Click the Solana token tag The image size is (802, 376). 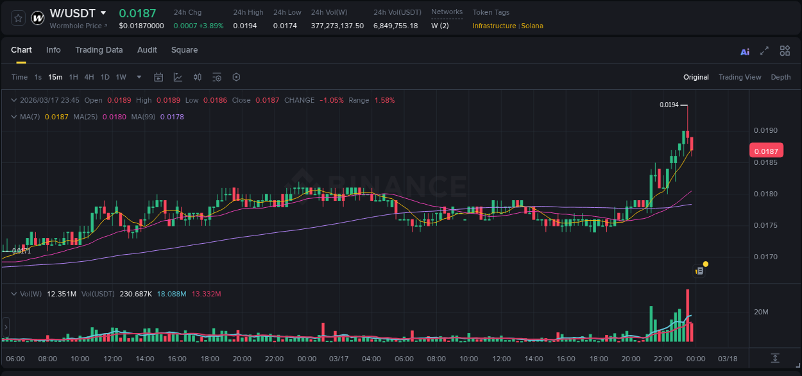coord(534,26)
